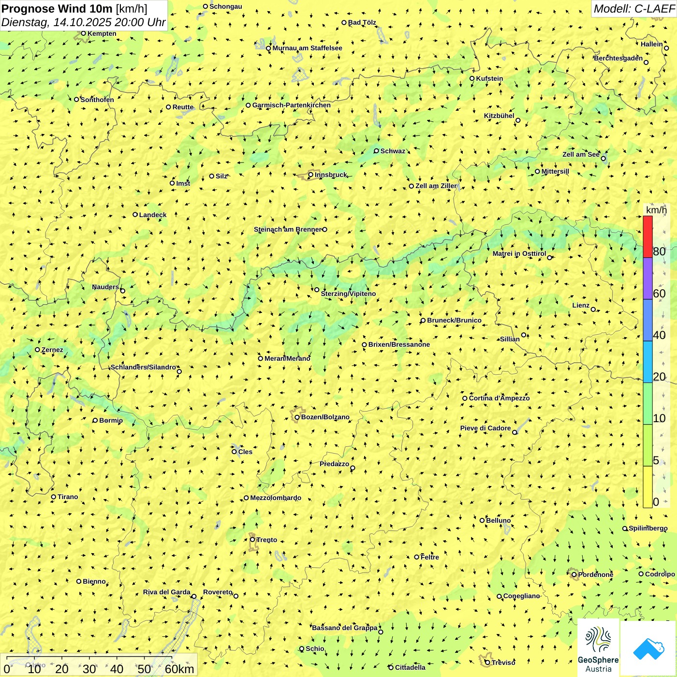This screenshot has height=677, width=677.
Task: Click the Kitzbühel city label
Action: tap(499, 116)
